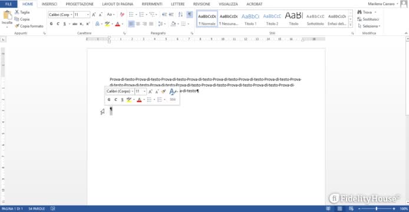The image size is (409, 212).
Task: Click the Sostituisci button
Action: pos(368,19)
